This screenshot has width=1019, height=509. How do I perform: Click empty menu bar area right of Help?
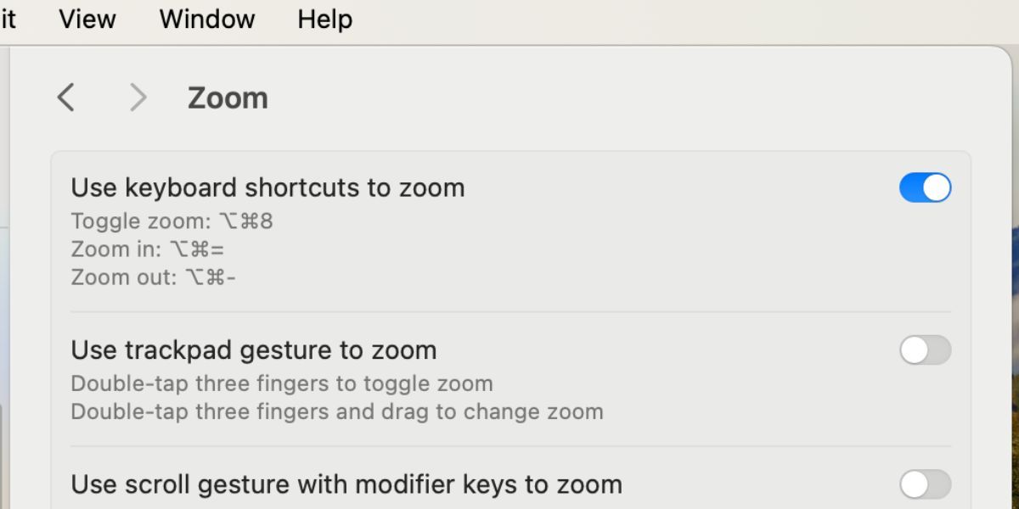click(679, 19)
